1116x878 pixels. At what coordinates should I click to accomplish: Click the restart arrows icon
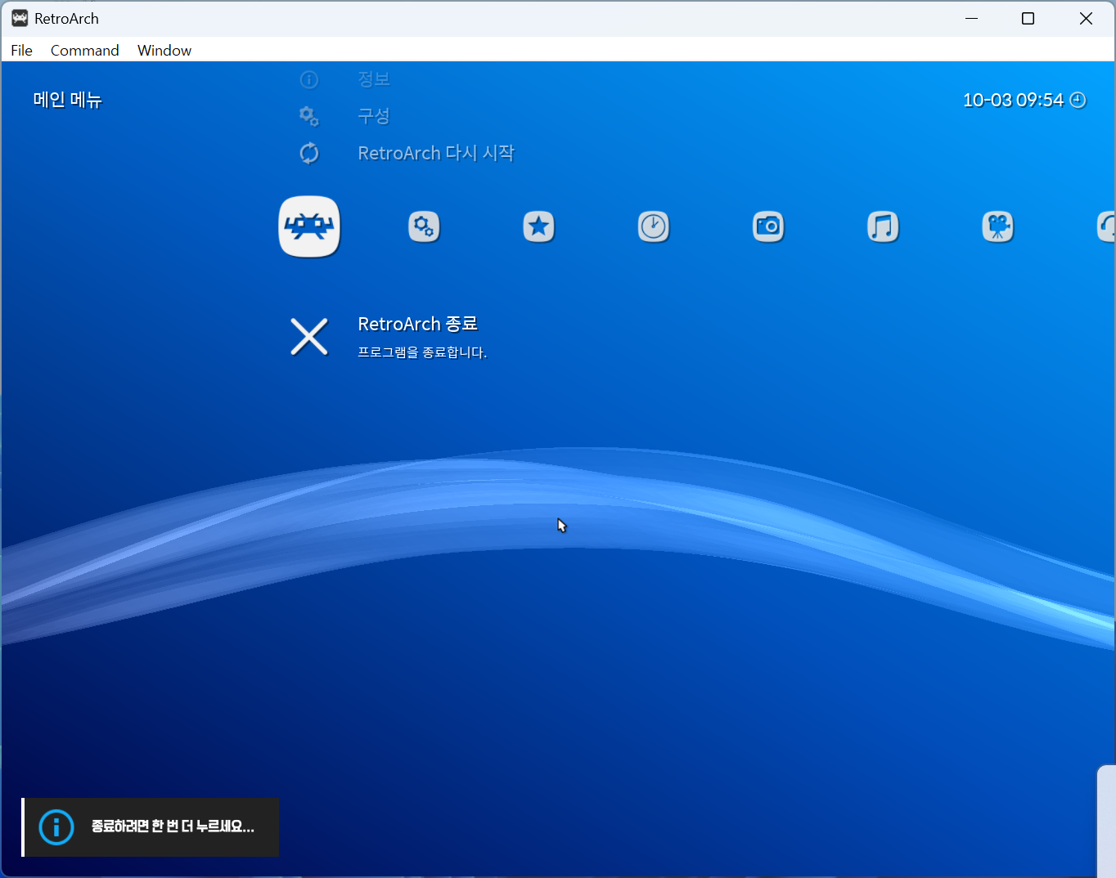click(x=309, y=153)
